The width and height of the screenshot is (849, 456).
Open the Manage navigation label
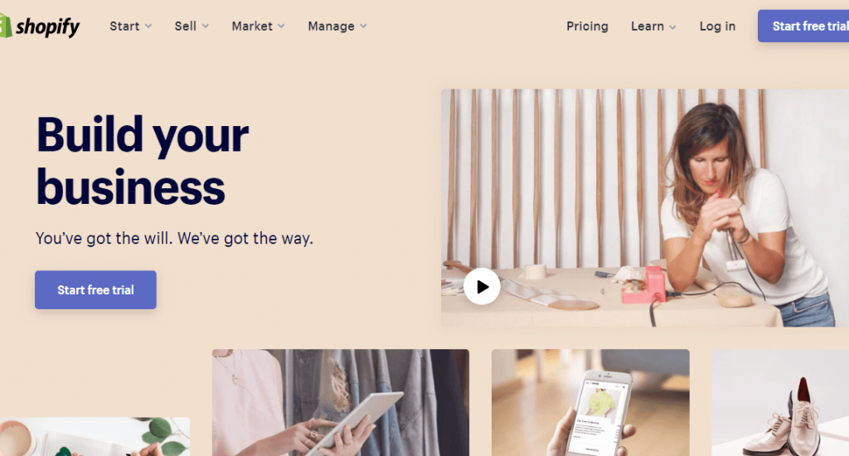(331, 26)
